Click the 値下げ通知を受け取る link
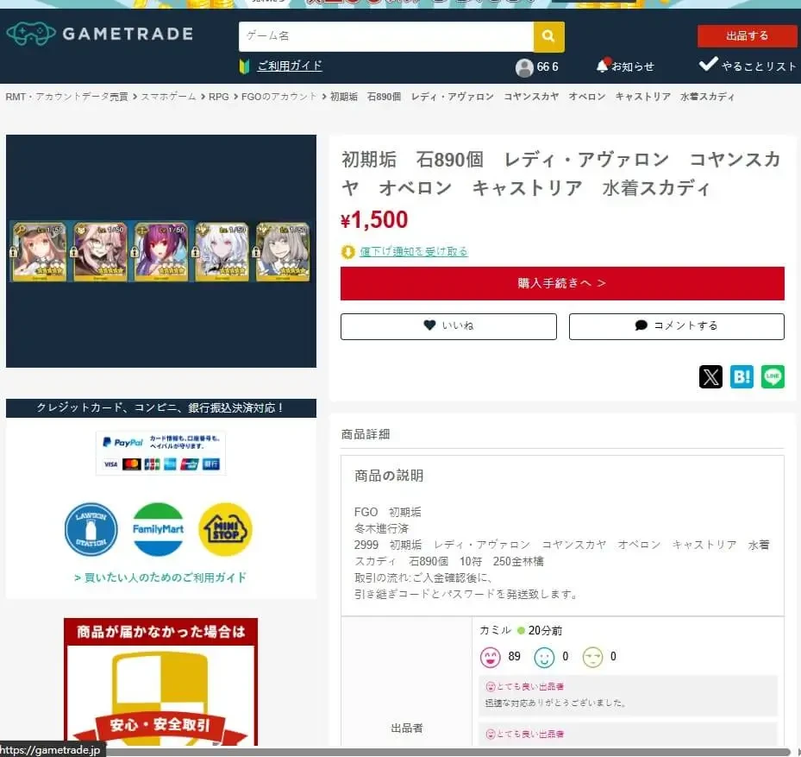The image size is (801, 757). coord(414,251)
